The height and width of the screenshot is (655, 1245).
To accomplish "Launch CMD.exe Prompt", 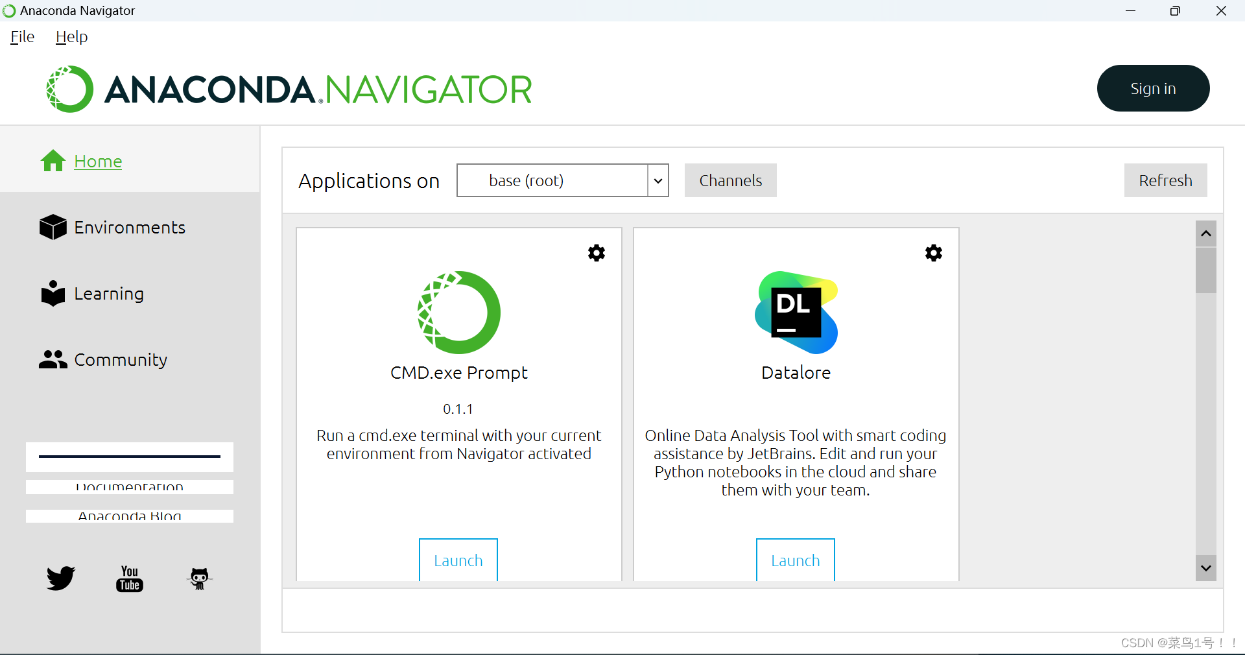I will [458, 560].
